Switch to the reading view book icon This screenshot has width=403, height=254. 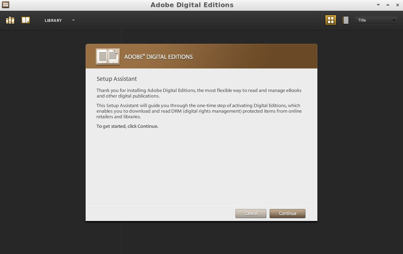coord(25,20)
